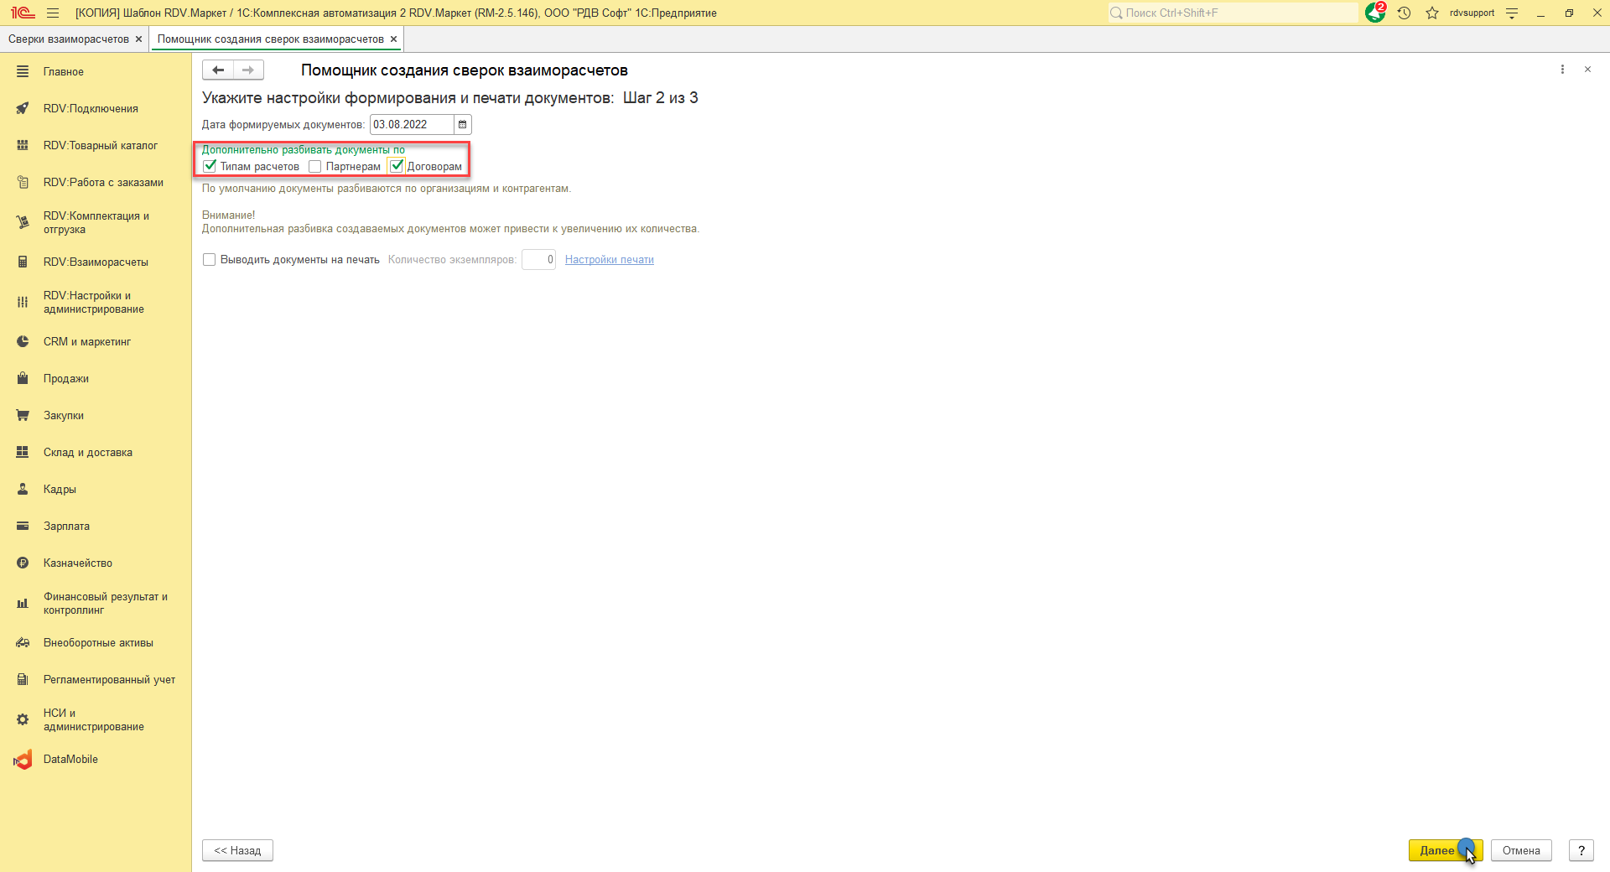Open the service settings icon beside rdvsupport

click(x=1512, y=13)
